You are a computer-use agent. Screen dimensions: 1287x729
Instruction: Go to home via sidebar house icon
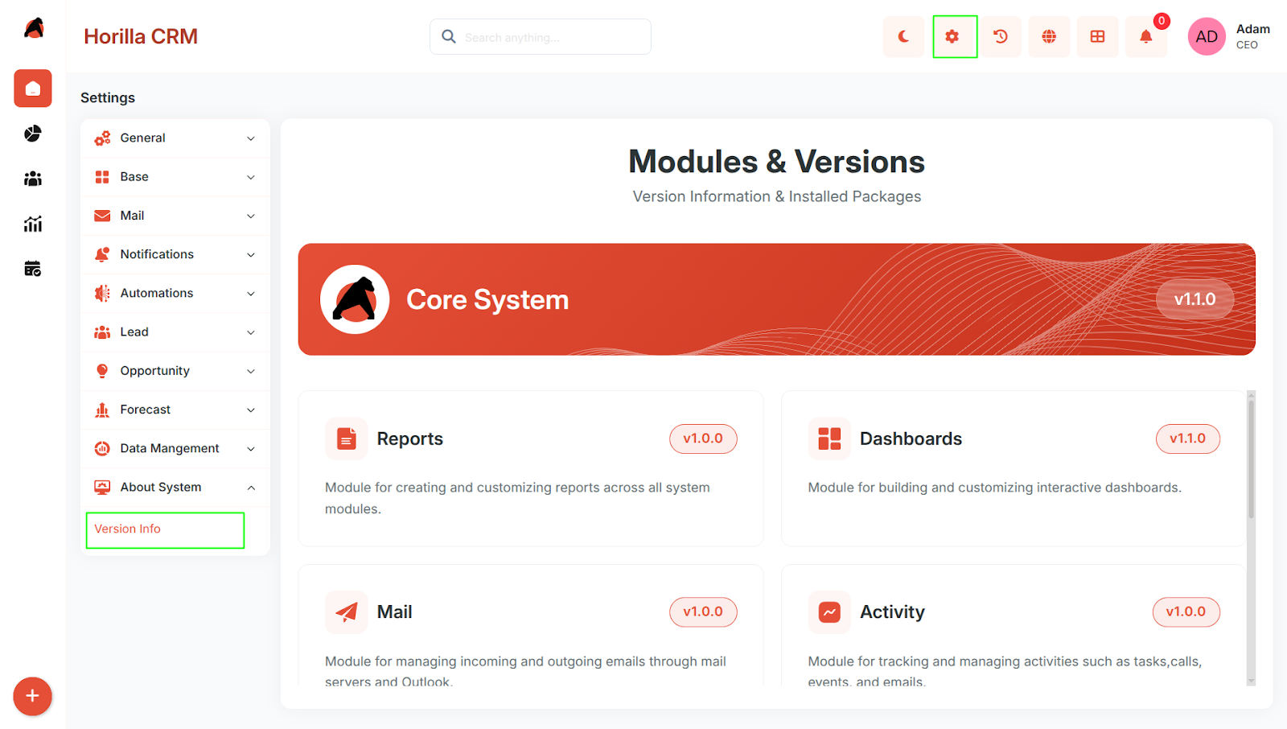tap(33, 89)
